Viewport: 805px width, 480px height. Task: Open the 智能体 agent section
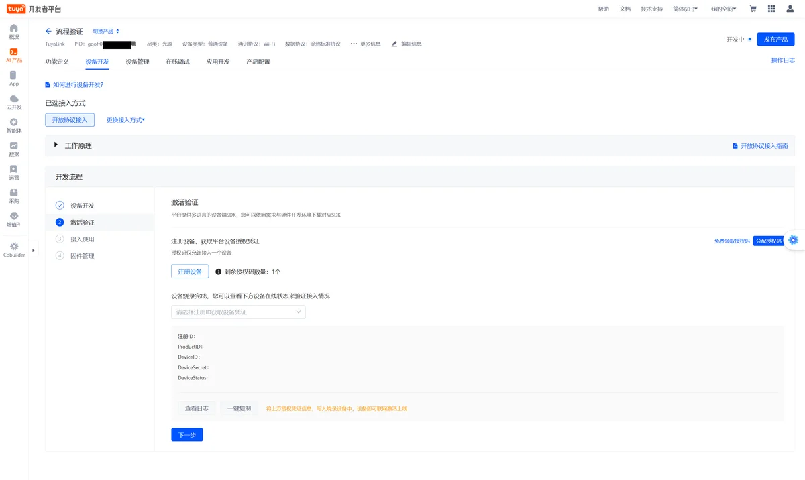pyautogui.click(x=14, y=125)
